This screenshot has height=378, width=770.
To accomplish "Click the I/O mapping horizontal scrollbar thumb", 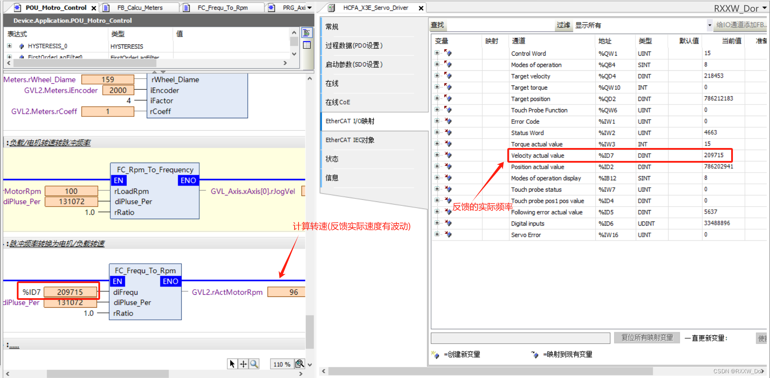I will [491, 371].
